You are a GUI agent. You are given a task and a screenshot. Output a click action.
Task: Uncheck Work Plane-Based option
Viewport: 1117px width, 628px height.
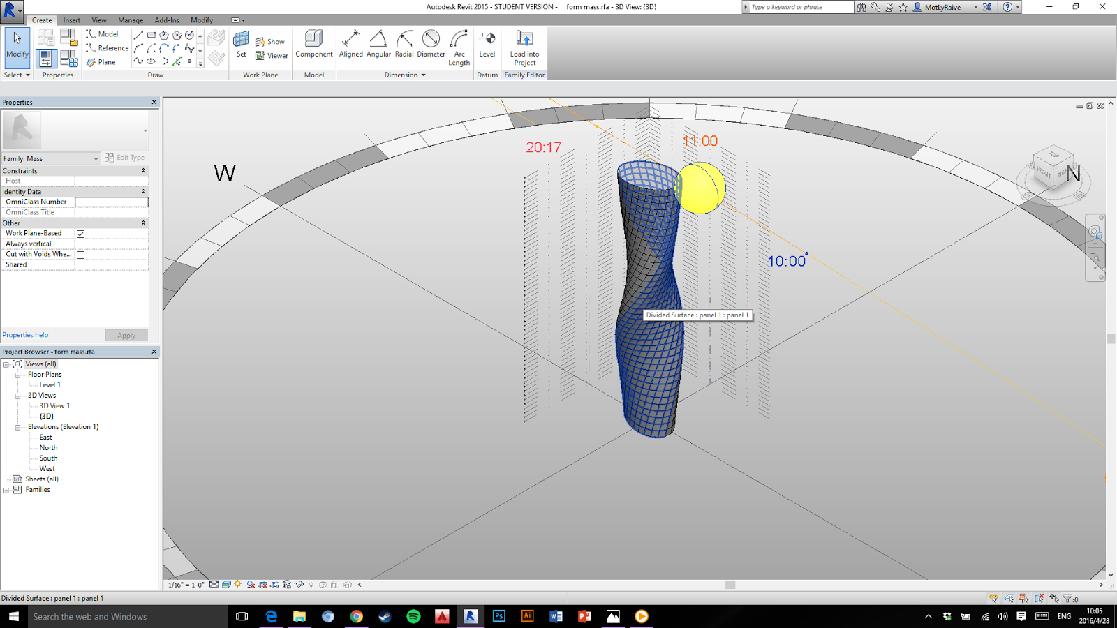coord(81,233)
